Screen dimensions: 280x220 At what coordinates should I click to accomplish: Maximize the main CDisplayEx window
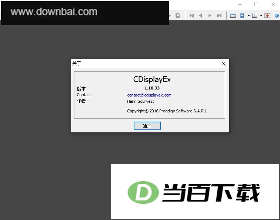tap(256, 5)
